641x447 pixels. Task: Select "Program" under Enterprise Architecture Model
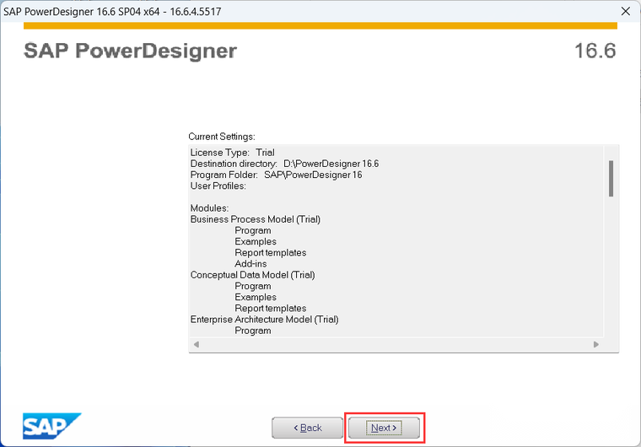pos(253,331)
